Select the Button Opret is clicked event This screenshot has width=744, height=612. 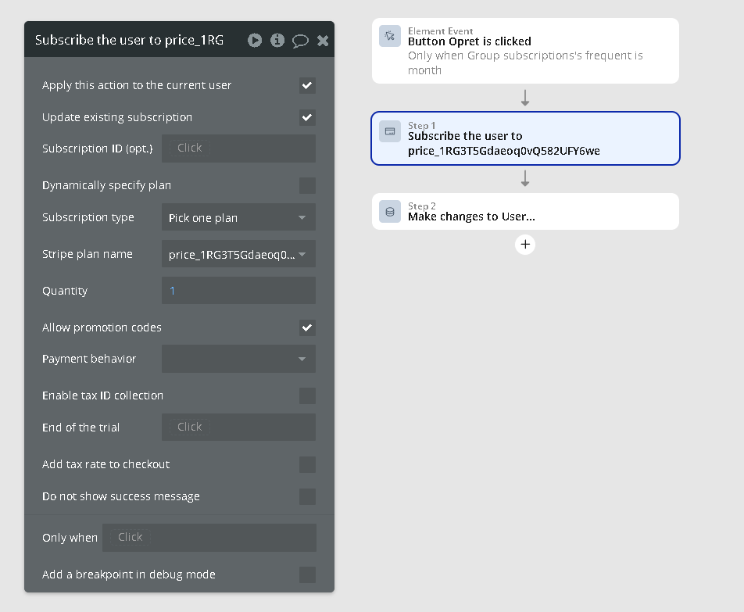pos(525,51)
